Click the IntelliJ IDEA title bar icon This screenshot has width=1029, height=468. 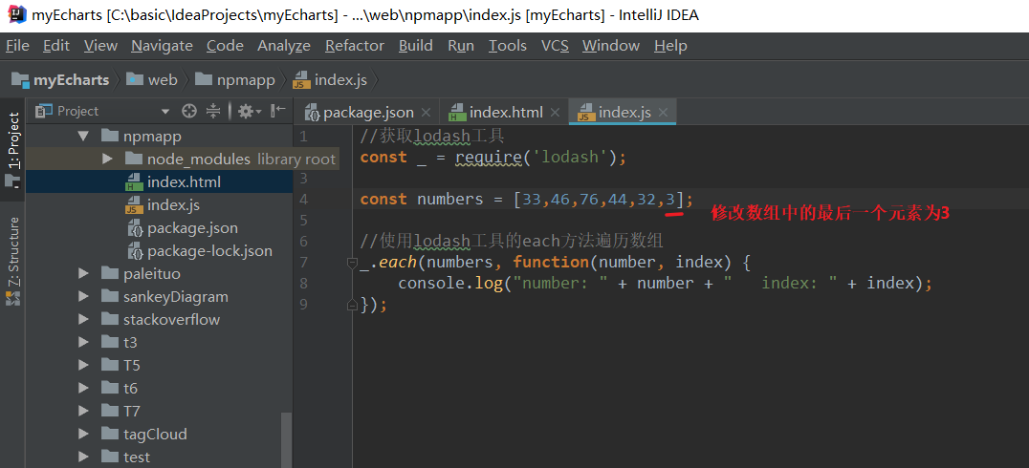[15, 15]
